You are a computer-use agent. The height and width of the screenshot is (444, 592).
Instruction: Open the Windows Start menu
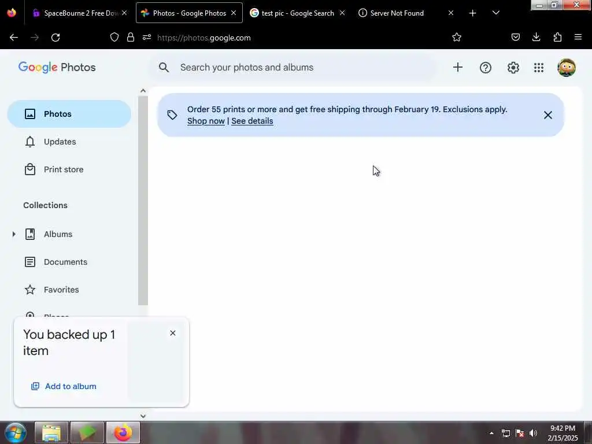click(x=15, y=432)
